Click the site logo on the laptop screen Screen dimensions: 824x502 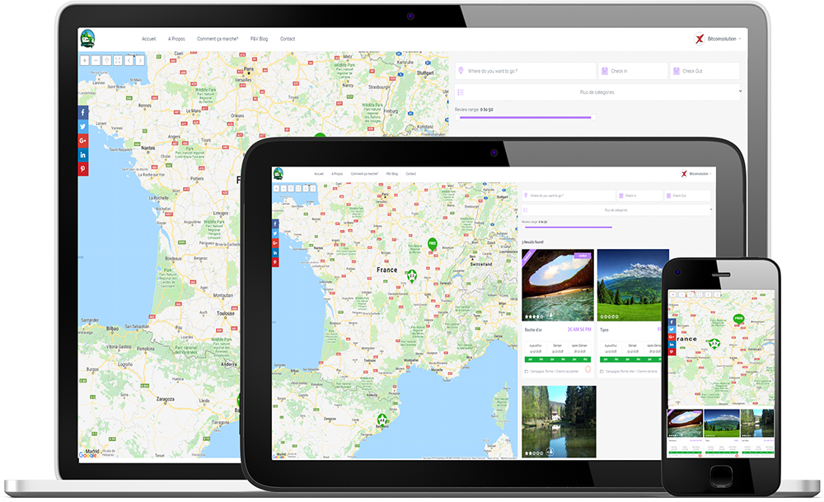(x=88, y=39)
